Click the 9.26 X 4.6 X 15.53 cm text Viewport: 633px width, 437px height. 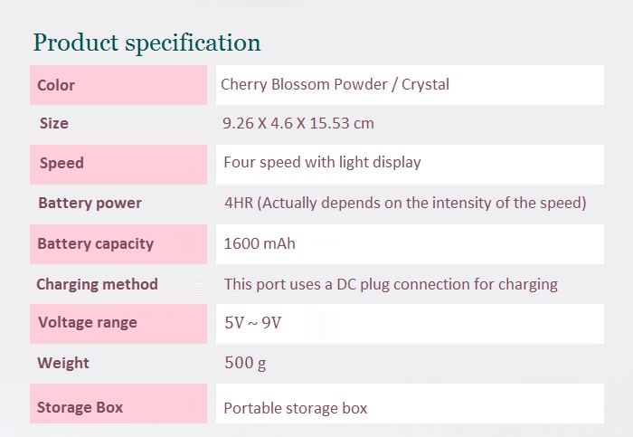pos(298,123)
